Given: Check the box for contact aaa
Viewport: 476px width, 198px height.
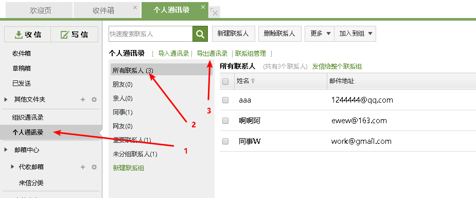Looking at the screenshot, I should pos(225,100).
